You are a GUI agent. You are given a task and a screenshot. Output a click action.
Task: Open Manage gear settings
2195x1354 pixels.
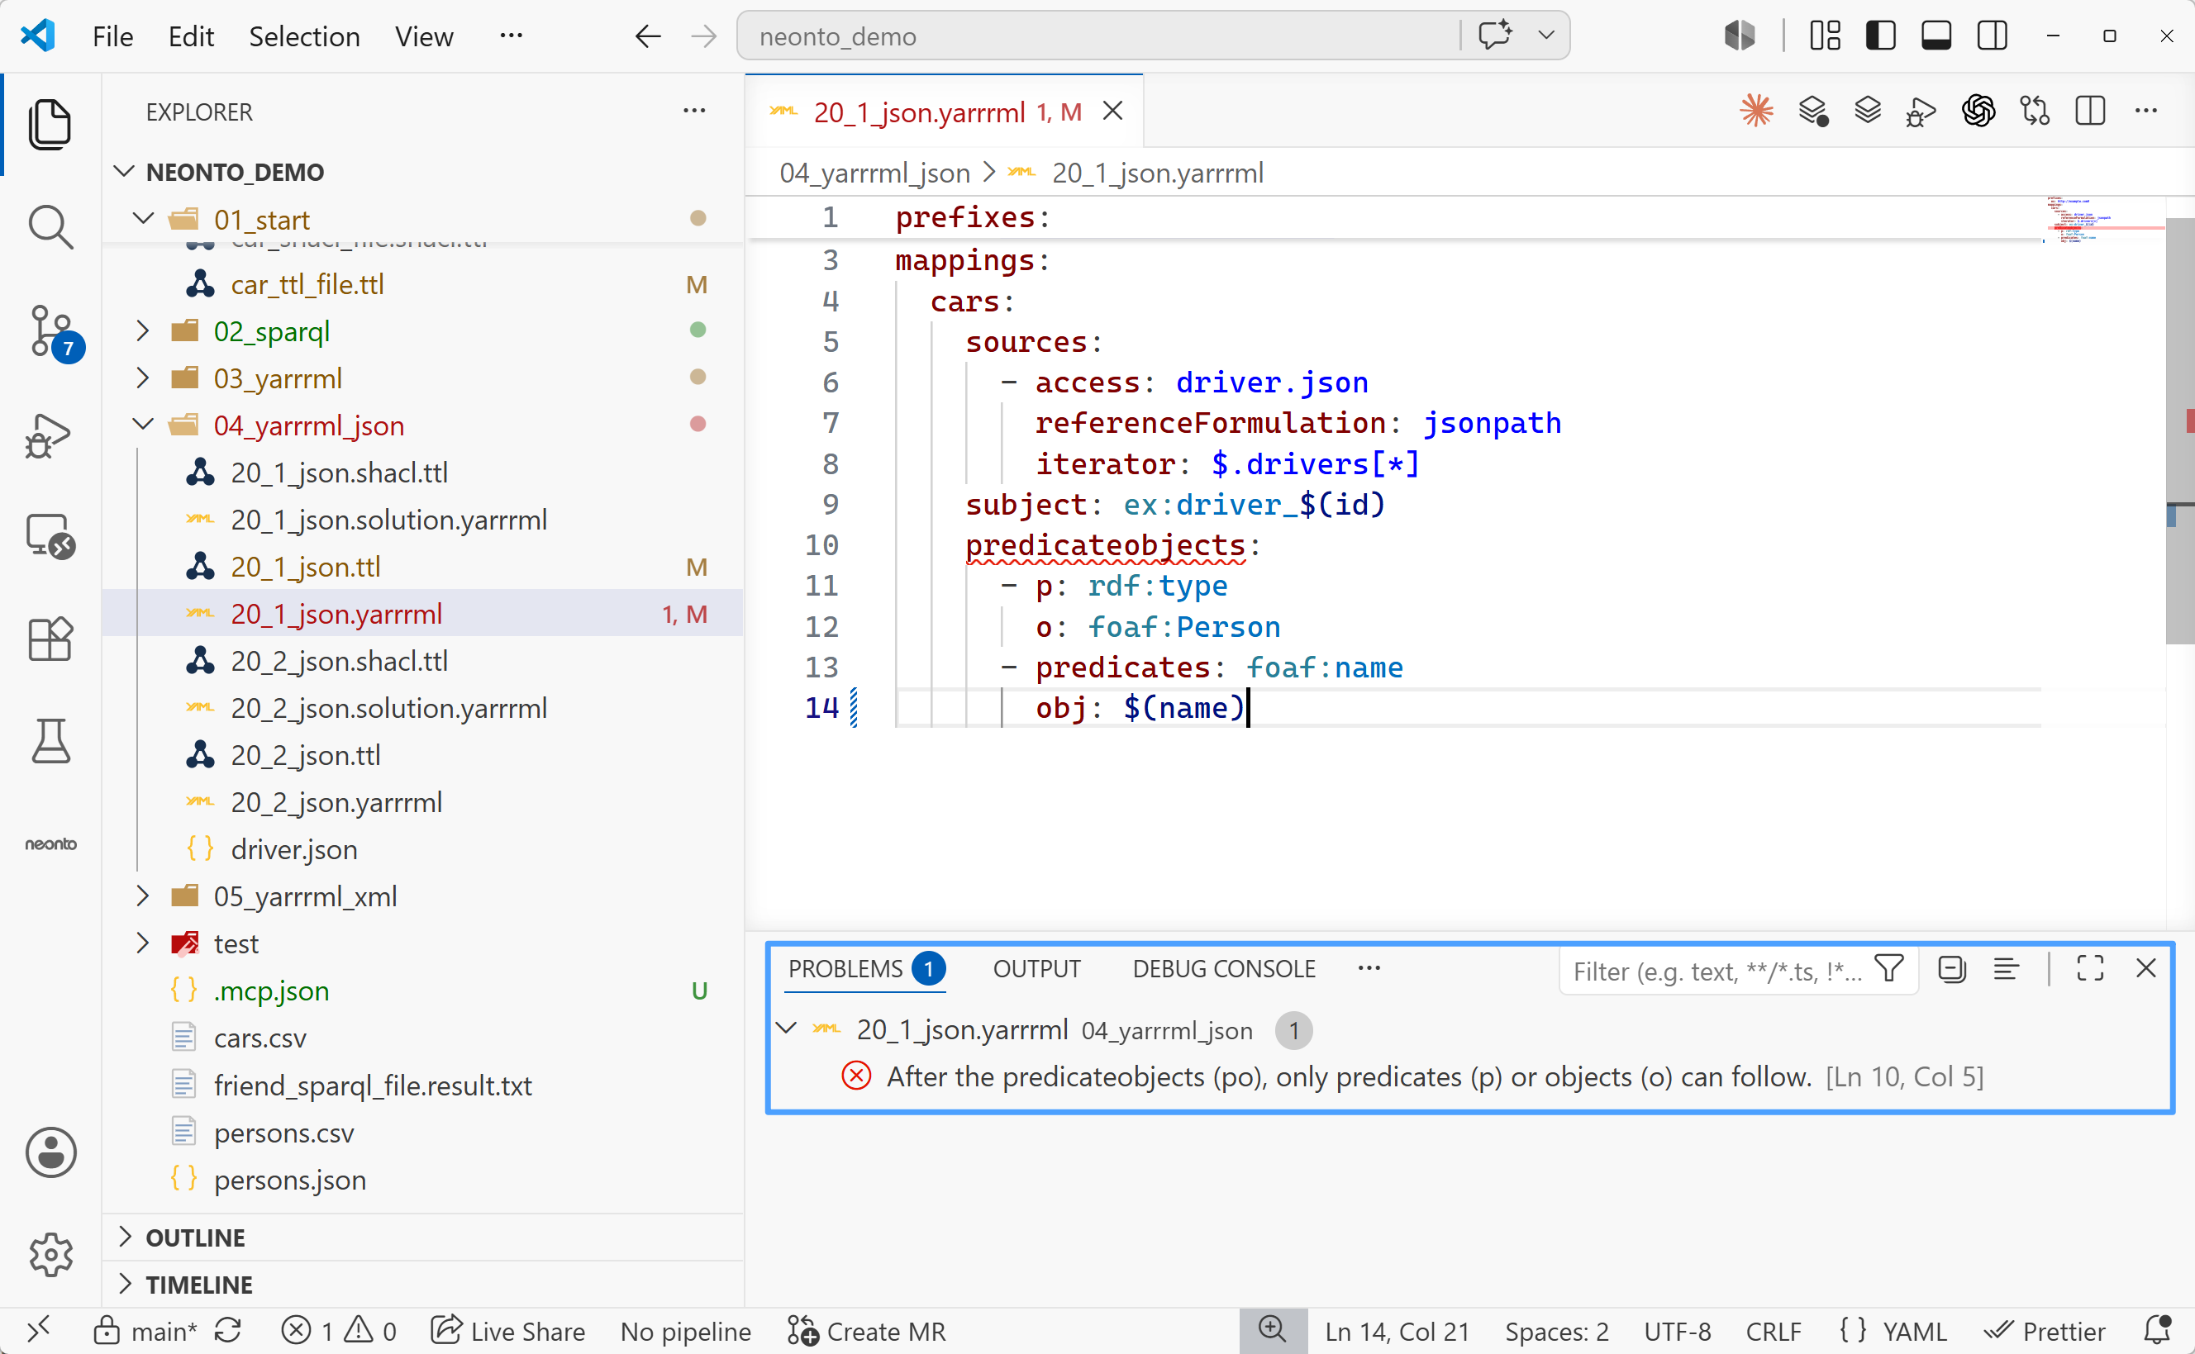pos(50,1255)
